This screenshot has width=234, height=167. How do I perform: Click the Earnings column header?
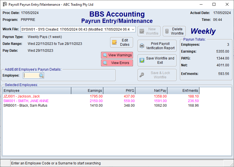[x=87, y=91]
